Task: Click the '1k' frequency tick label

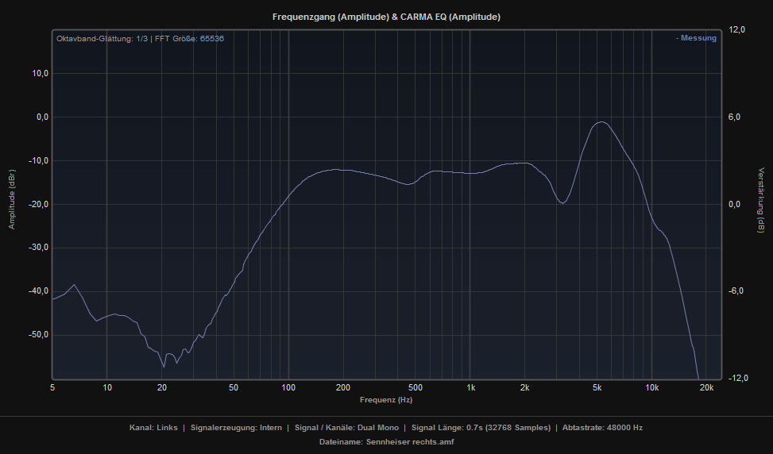Action: tap(471, 387)
